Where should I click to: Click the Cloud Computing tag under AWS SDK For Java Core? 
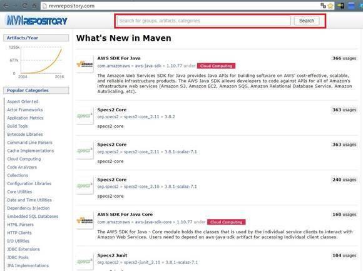click(x=227, y=222)
